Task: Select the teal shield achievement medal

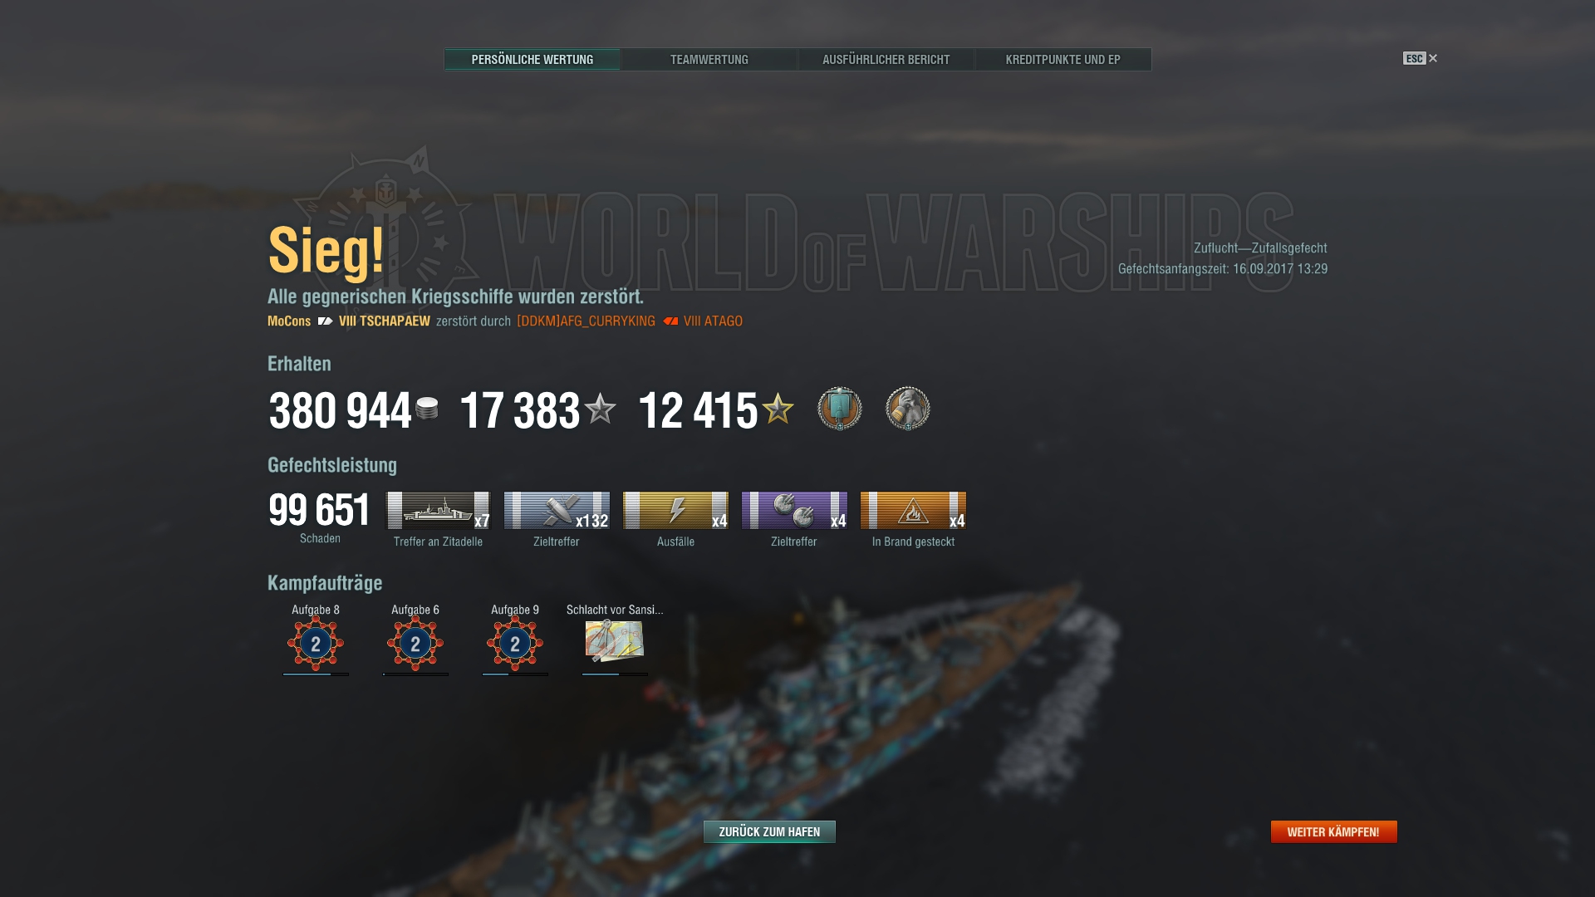Action: (x=840, y=409)
